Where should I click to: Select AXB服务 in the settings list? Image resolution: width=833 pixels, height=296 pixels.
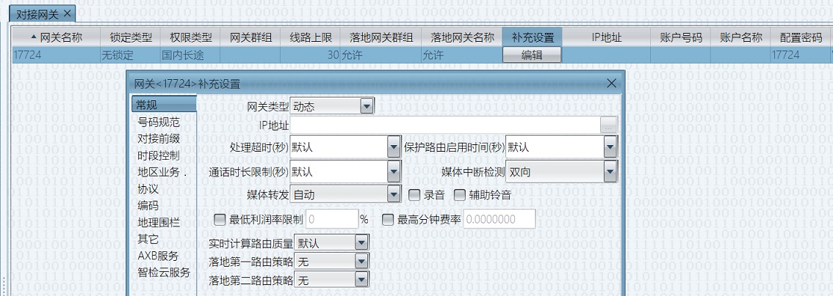[158, 256]
